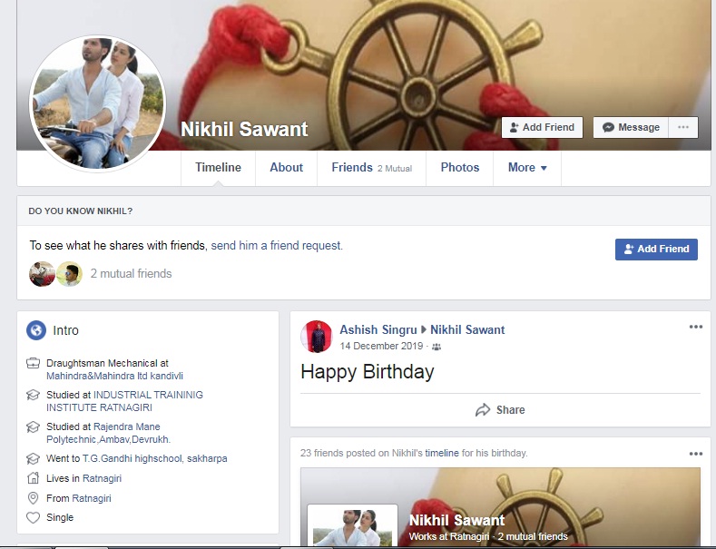
Task: Click the 'Nikhil Sawant' name on cover photo
Action: coord(244,129)
